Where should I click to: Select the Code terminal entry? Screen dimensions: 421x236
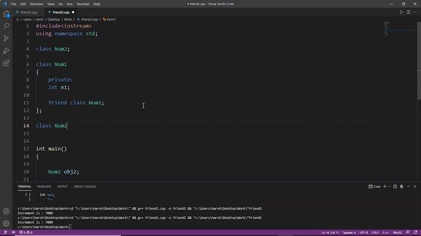pos(374,186)
